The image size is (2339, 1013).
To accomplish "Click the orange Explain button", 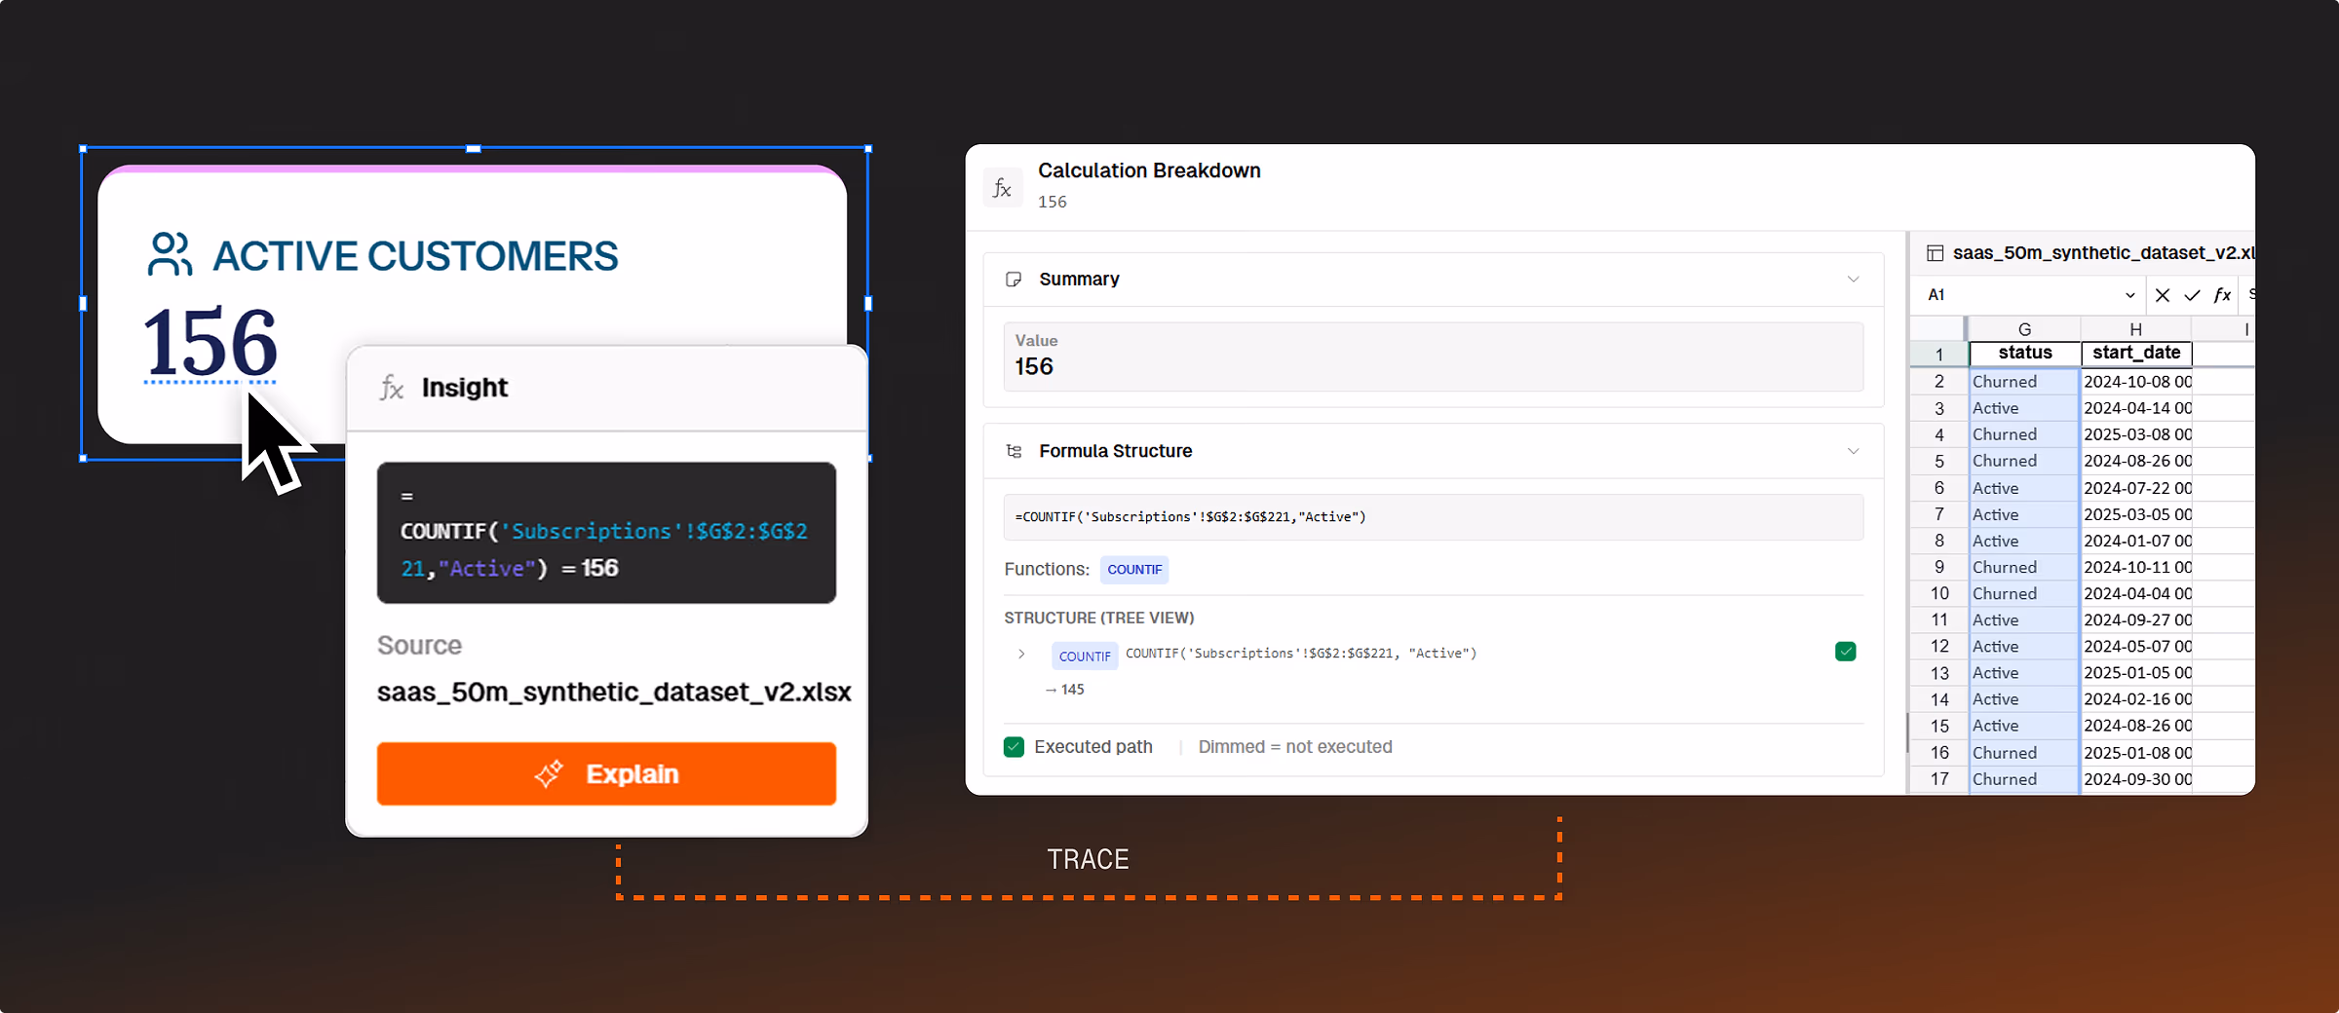I will point(606,773).
